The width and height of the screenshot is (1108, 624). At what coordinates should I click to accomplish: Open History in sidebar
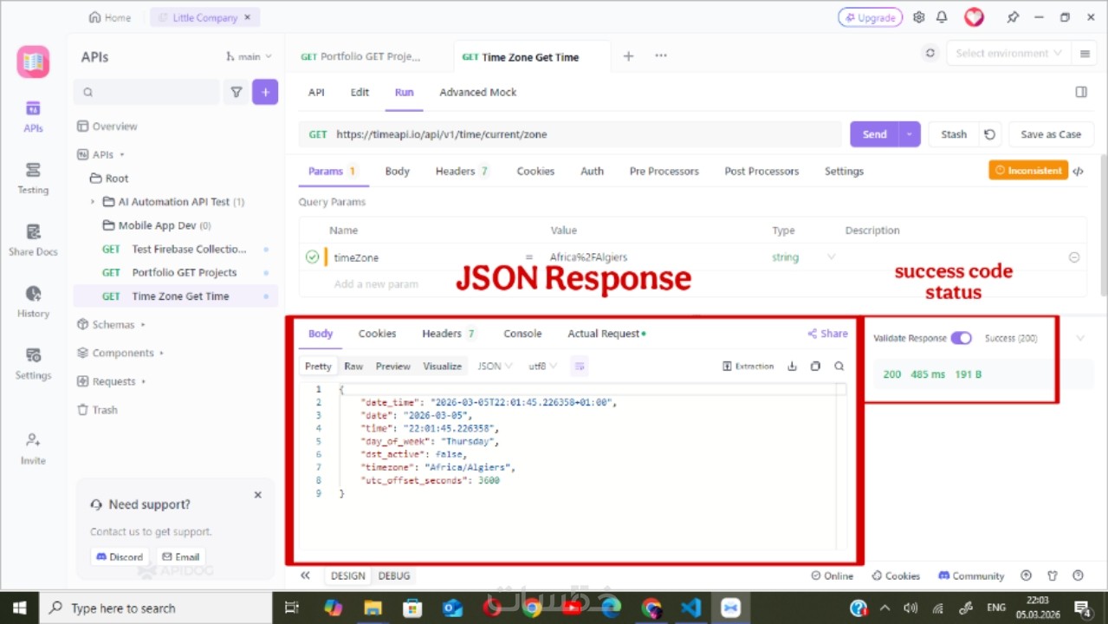(x=33, y=302)
